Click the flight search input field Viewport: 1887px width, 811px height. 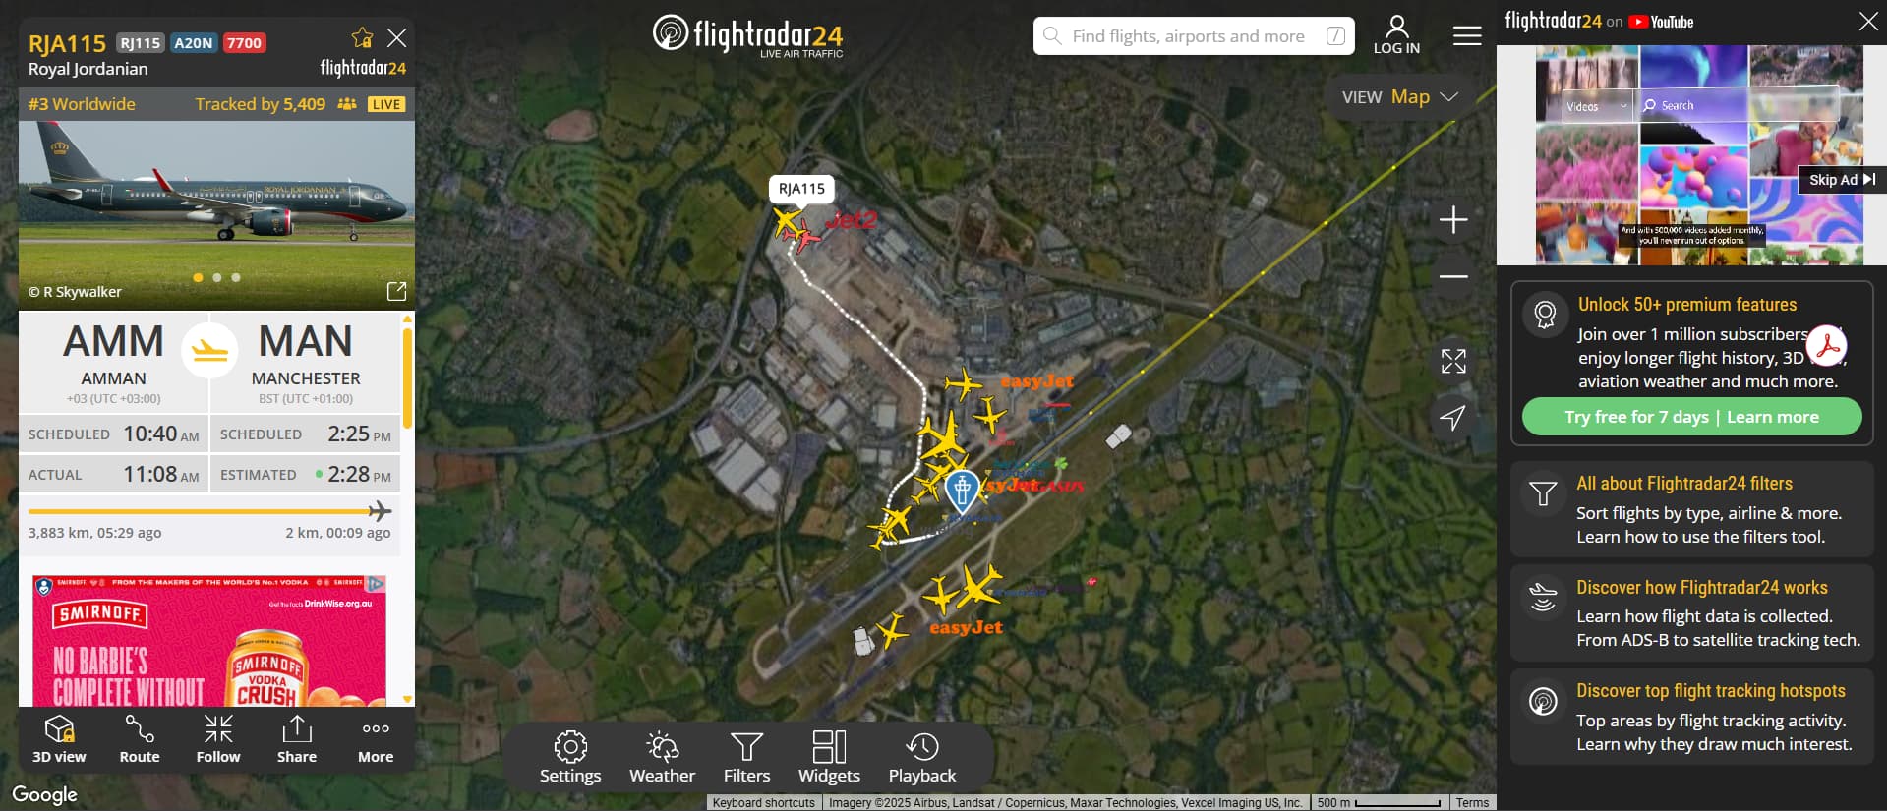[1194, 36]
